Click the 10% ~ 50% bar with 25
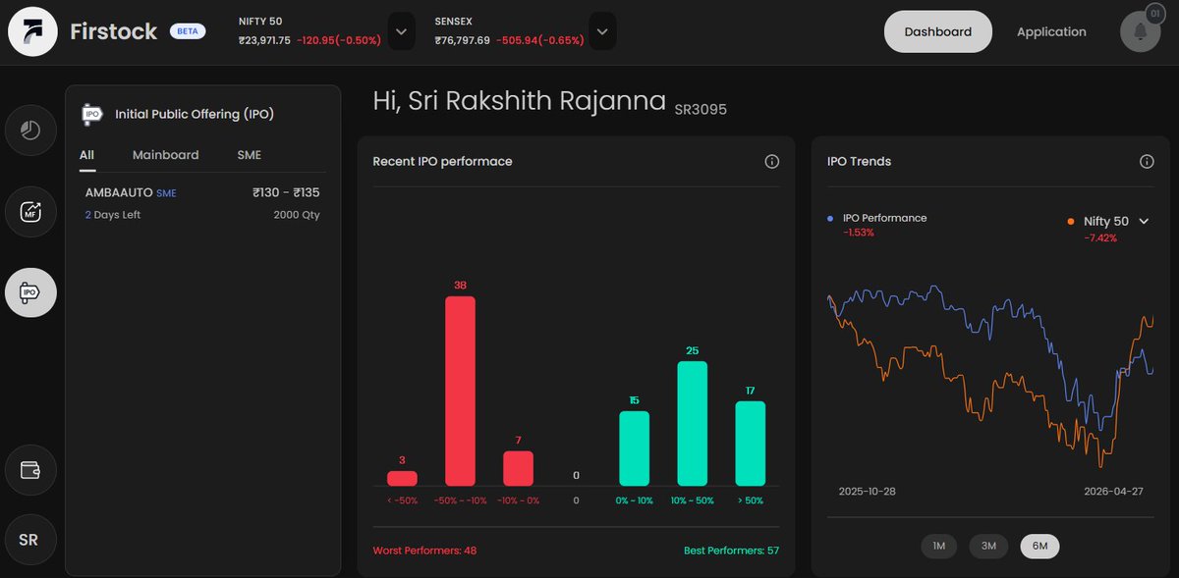 tap(692, 423)
